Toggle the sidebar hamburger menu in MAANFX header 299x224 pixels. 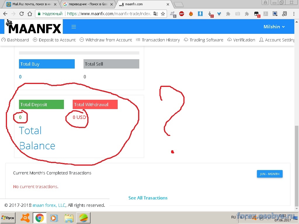tap(74, 27)
